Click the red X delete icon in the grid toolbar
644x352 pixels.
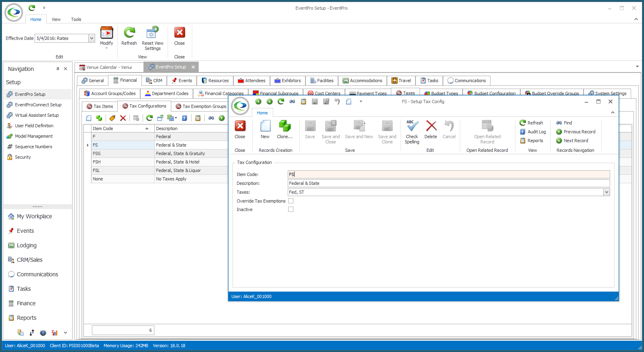(123, 118)
